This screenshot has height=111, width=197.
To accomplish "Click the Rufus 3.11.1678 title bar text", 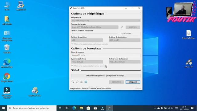I will [x=78, y=8].
